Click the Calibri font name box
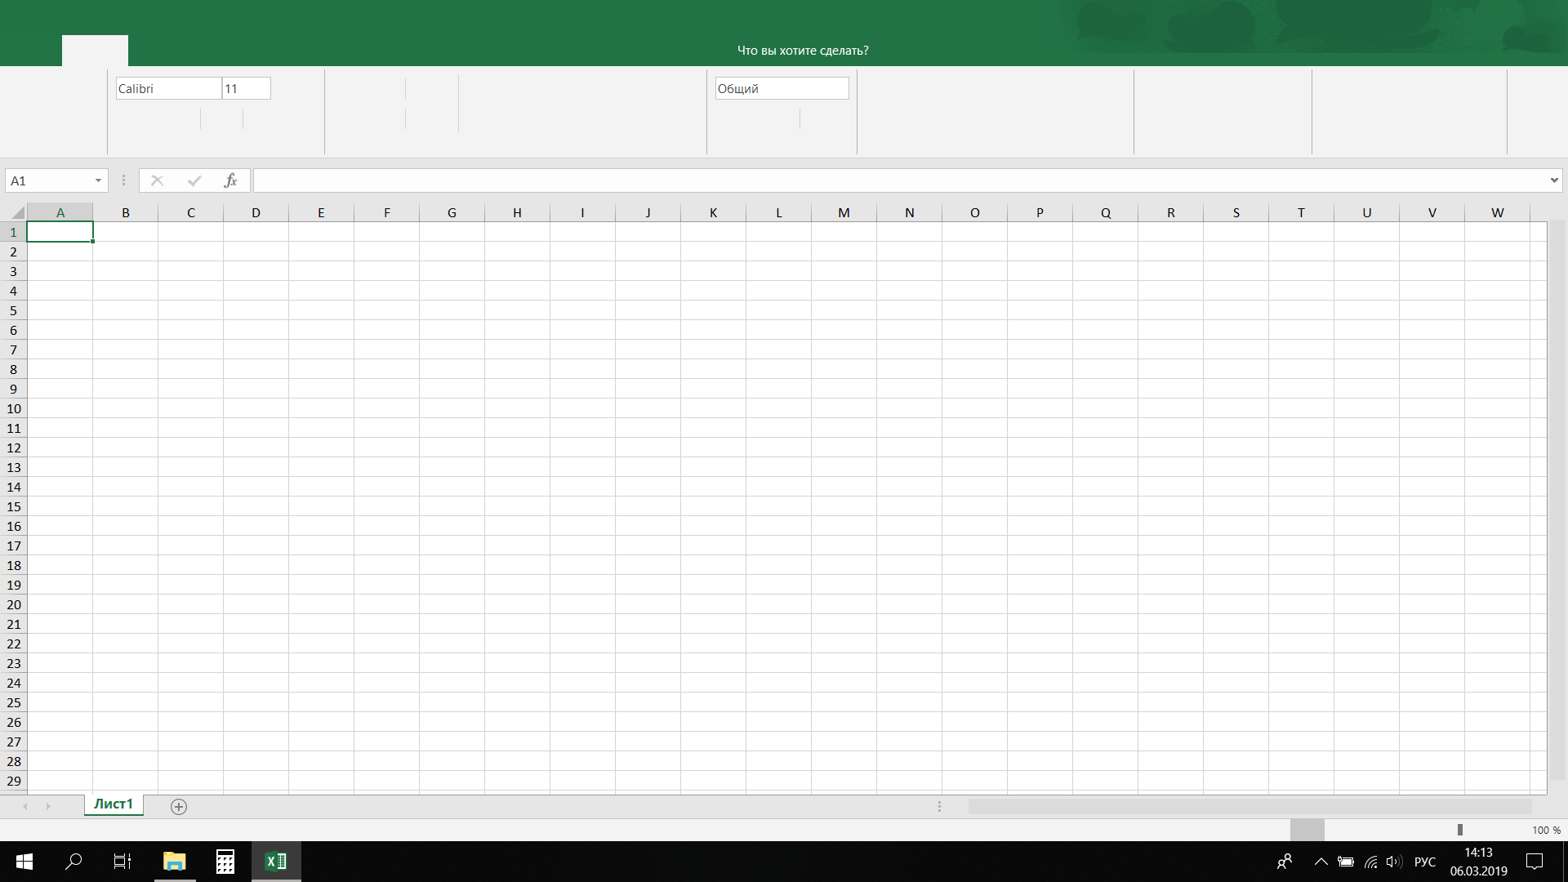The width and height of the screenshot is (1568, 882). point(168,88)
